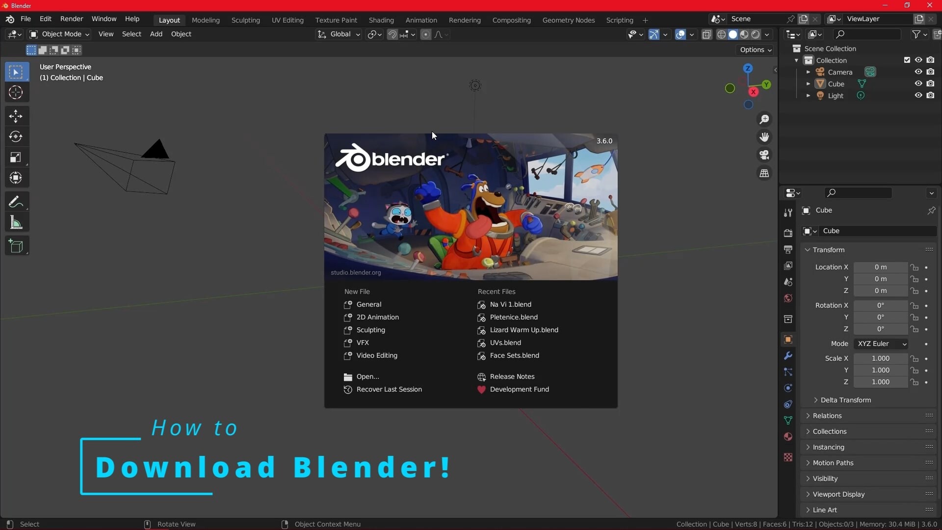Open the Add Cube tool
The width and height of the screenshot is (942, 530).
[16, 246]
